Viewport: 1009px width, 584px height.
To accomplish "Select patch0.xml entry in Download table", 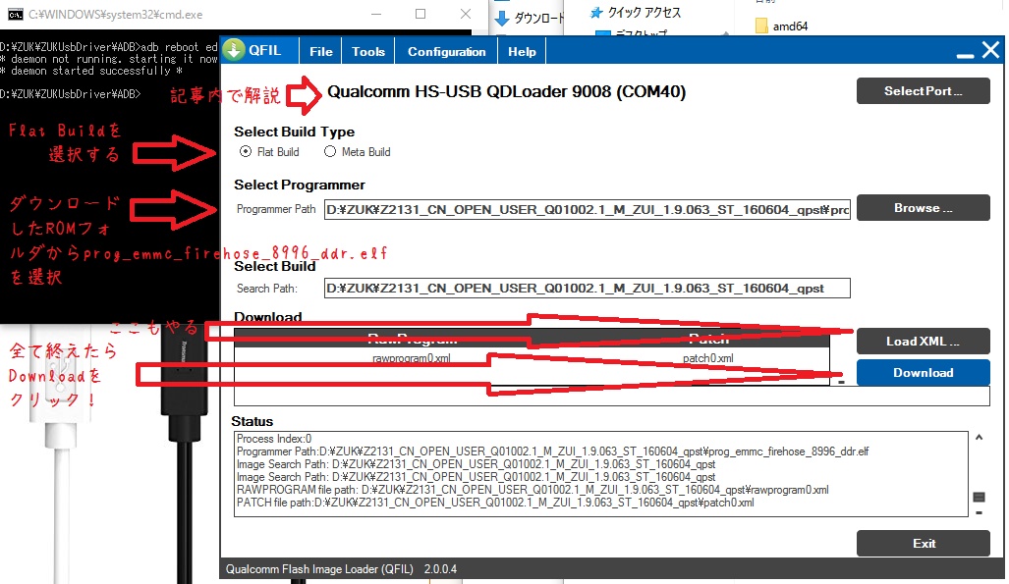I will [x=707, y=358].
